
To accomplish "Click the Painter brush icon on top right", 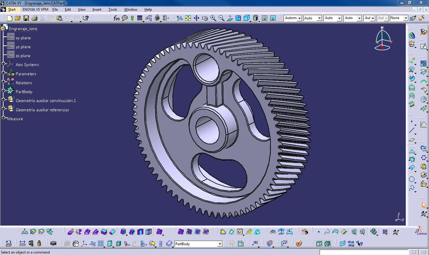I will 413,18.
